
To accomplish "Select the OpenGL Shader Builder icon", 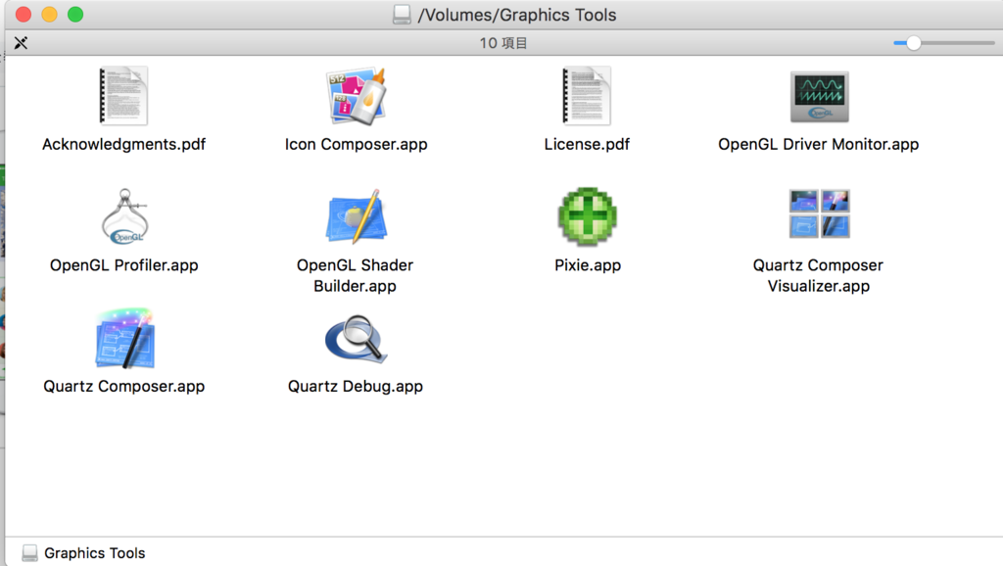I will coord(357,216).
